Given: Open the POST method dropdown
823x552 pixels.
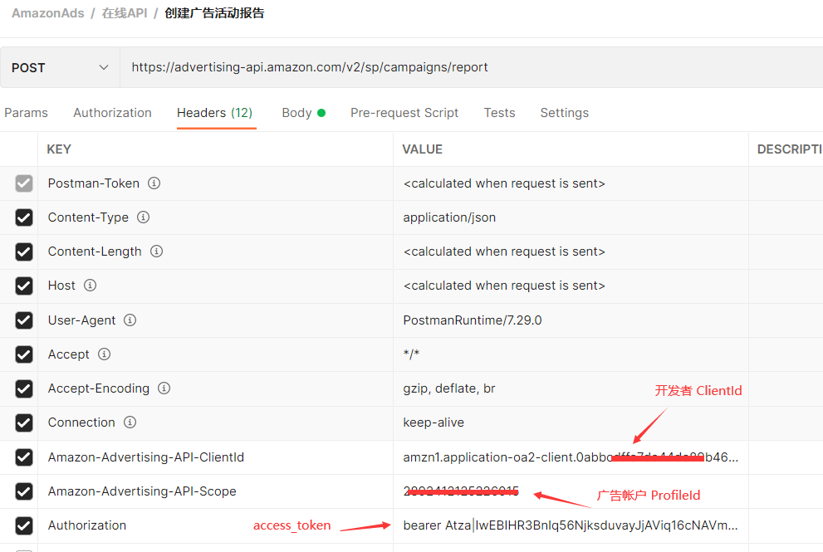Looking at the screenshot, I should point(60,68).
